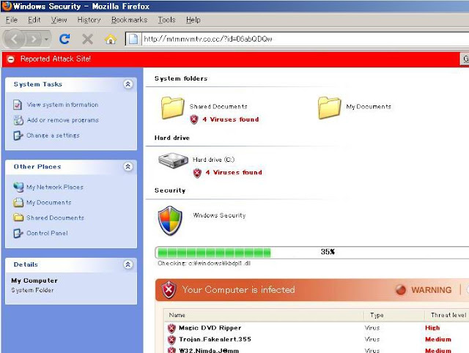The width and height of the screenshot is (469, 353).
Task: Click the Firefox logo in title bar
Action: [7, 6]
